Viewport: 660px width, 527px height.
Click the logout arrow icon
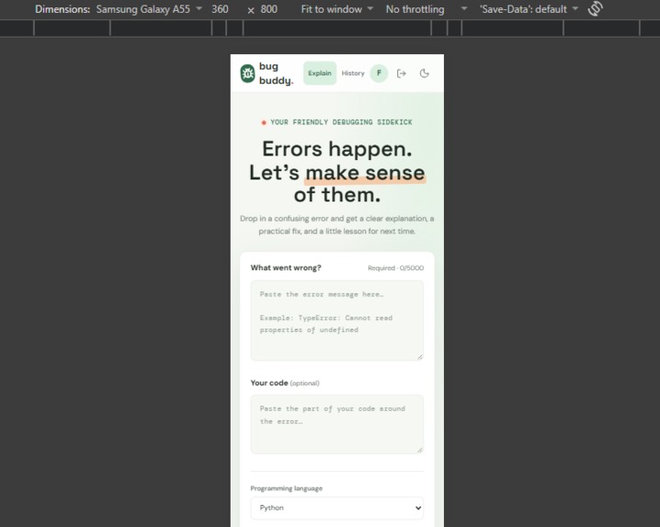click(402, 74)
